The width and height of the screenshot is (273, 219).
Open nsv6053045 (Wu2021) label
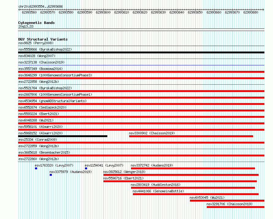207,198
